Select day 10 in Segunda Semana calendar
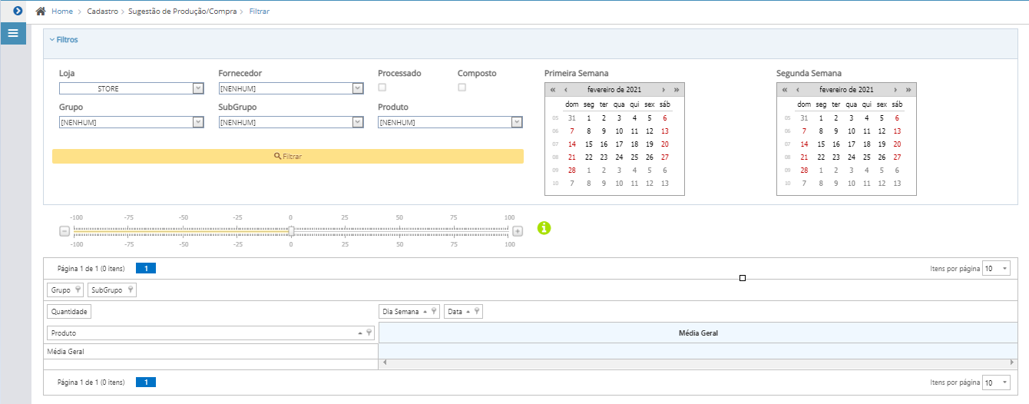1029x404 pixels. [851, 131]
